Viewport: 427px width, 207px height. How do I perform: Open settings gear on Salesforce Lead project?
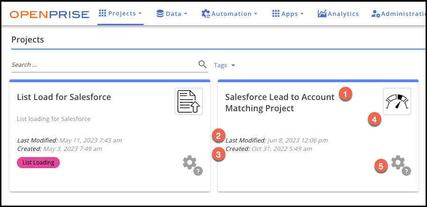[398, 163]
